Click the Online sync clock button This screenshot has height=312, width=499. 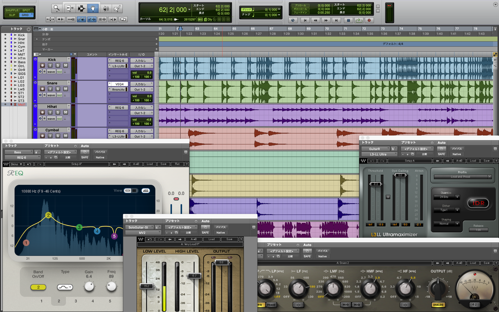point(293,20)
